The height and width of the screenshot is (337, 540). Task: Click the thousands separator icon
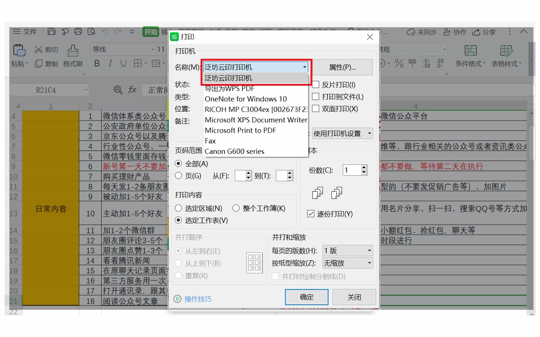tap(412, 63)
